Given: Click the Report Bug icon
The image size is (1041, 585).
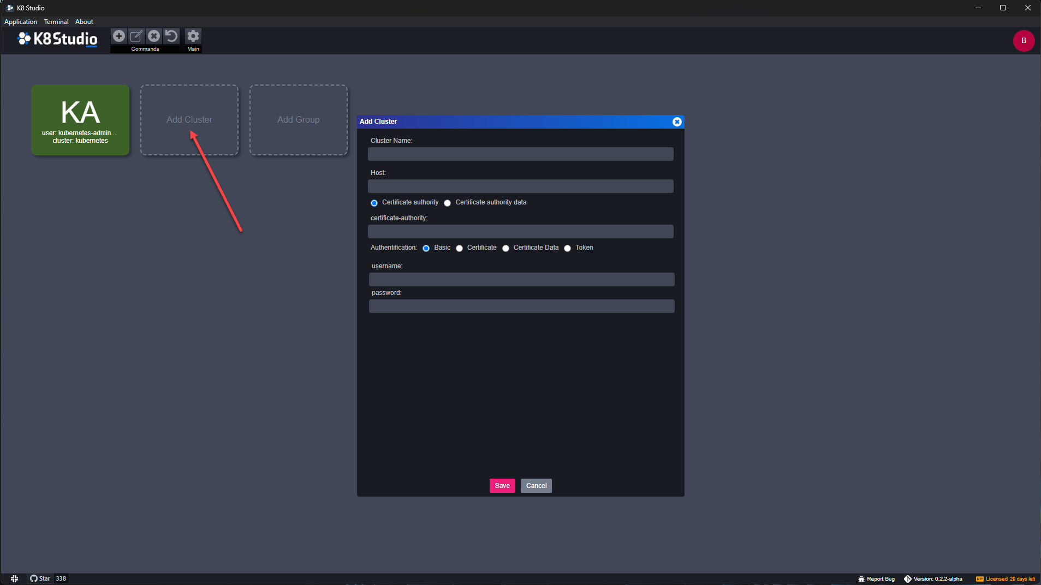Looking at the screenshot, I should (x=861, y=579).
